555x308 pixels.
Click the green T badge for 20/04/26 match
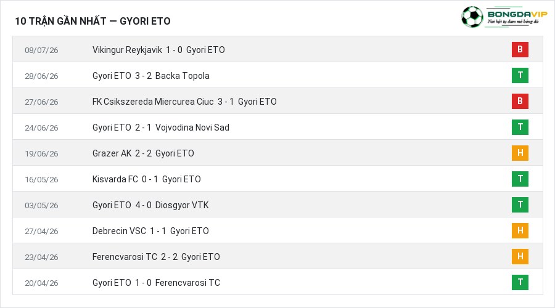coord(520,282)
